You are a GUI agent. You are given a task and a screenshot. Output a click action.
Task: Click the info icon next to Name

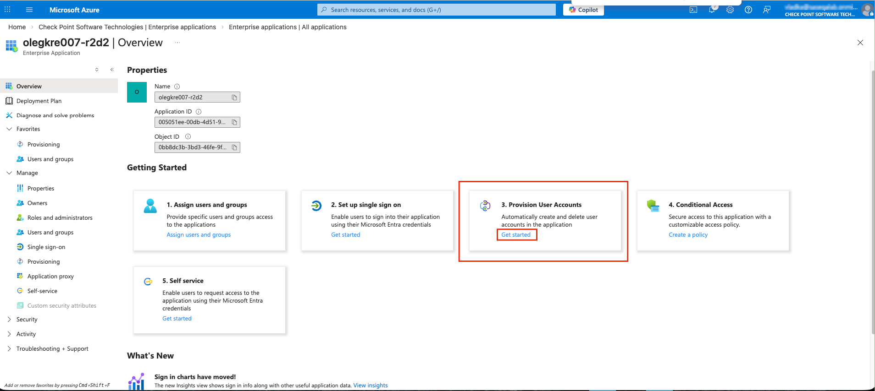(177, 87)
